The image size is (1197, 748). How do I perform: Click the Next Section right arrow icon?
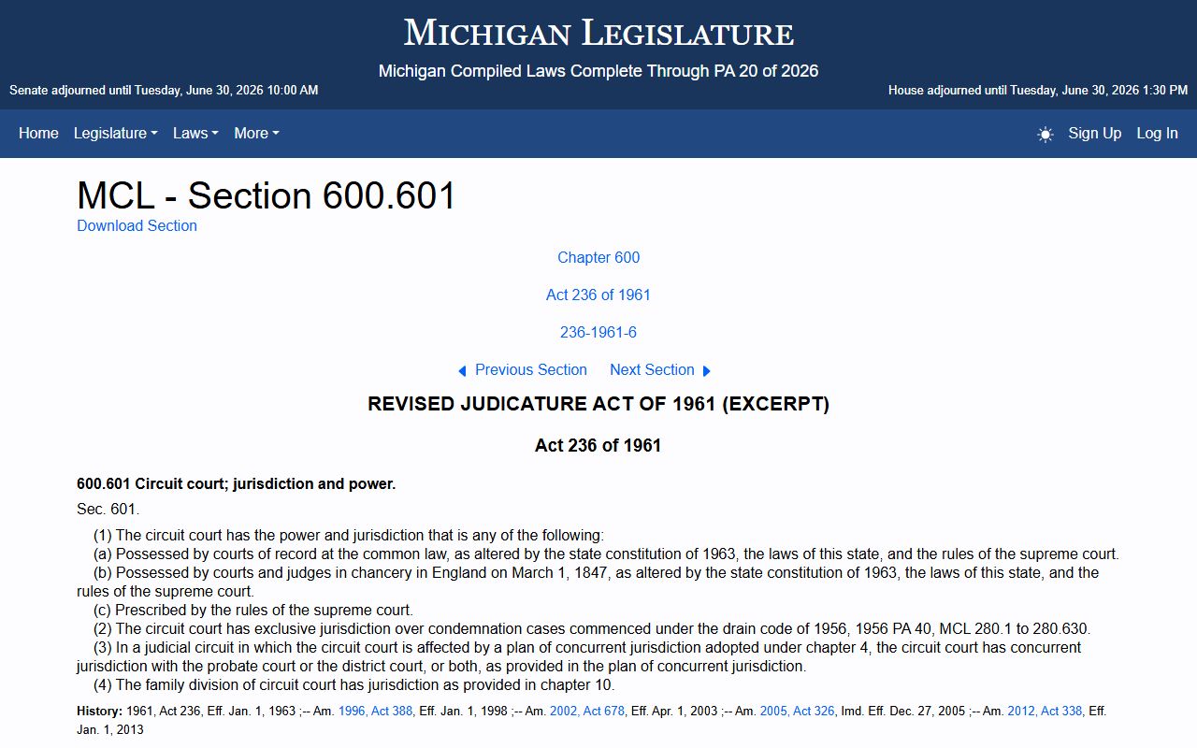[x=707, y=371]
